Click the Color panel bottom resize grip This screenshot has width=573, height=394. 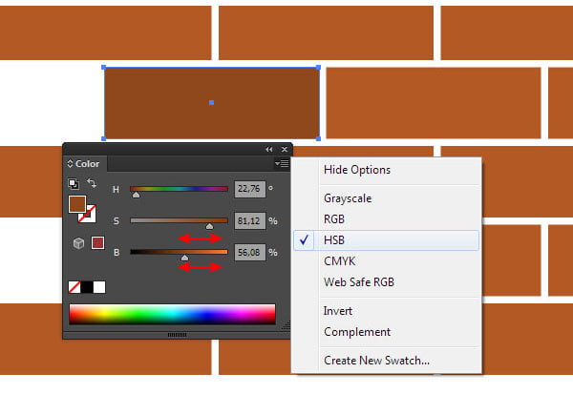coord(177,335)
